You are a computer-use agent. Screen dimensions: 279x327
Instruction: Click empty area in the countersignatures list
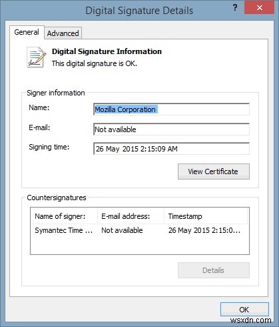tap(140, 246)
